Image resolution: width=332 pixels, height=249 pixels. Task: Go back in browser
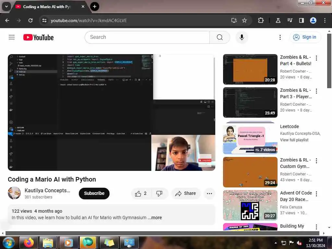(x=7, y=20)
